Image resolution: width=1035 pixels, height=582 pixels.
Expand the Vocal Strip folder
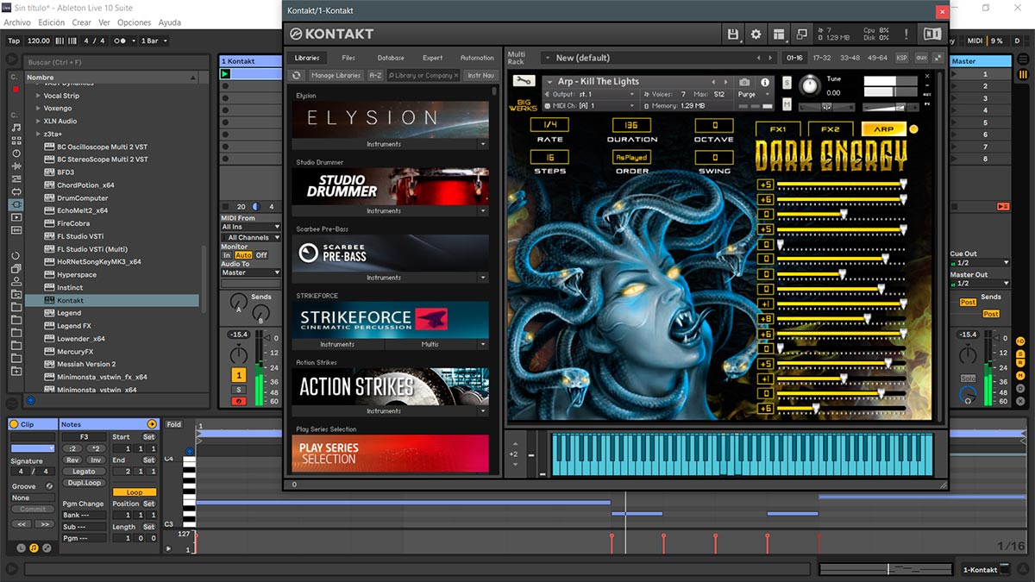39,96
